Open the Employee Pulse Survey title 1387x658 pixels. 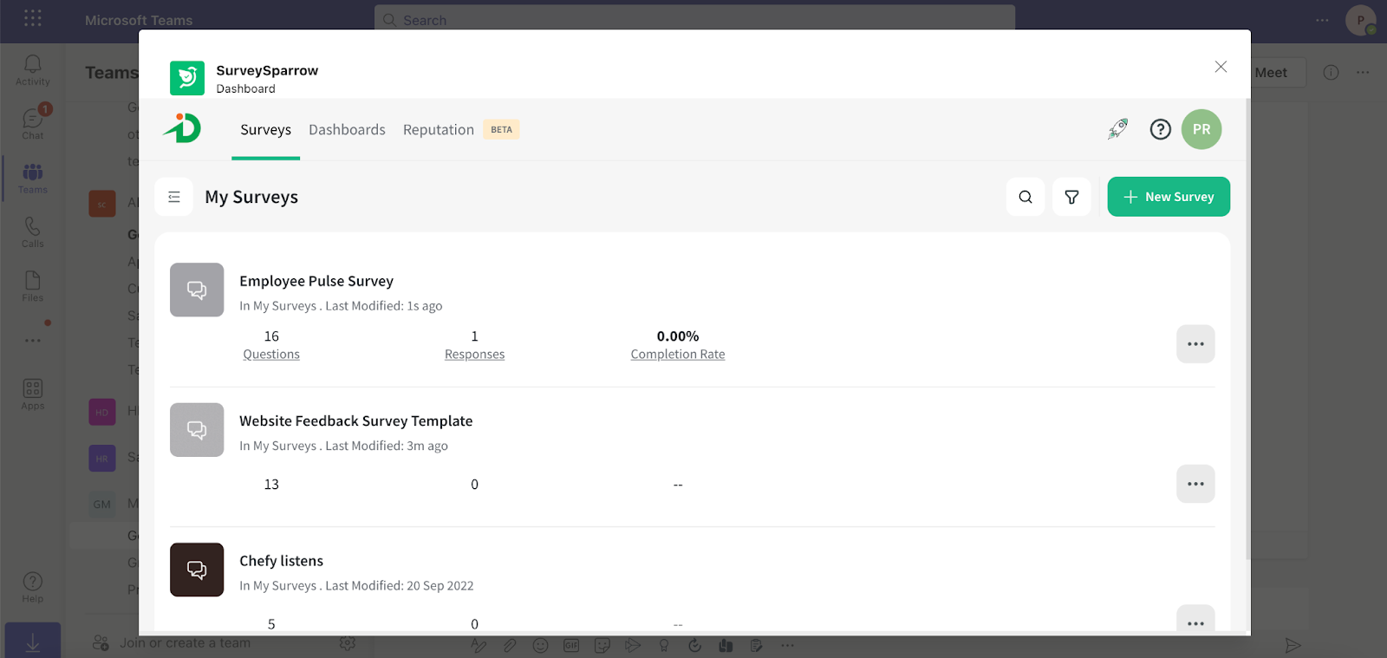tap(316, 281)
